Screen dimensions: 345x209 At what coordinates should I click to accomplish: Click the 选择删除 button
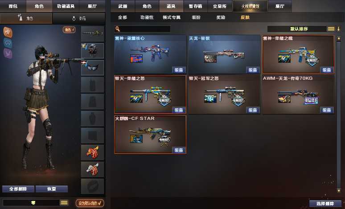point(325,204)
